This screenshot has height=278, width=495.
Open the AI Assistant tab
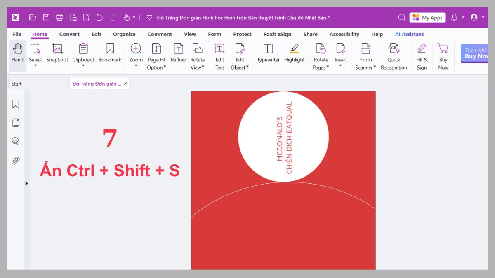pyautogui.click(x=409, y=34)
